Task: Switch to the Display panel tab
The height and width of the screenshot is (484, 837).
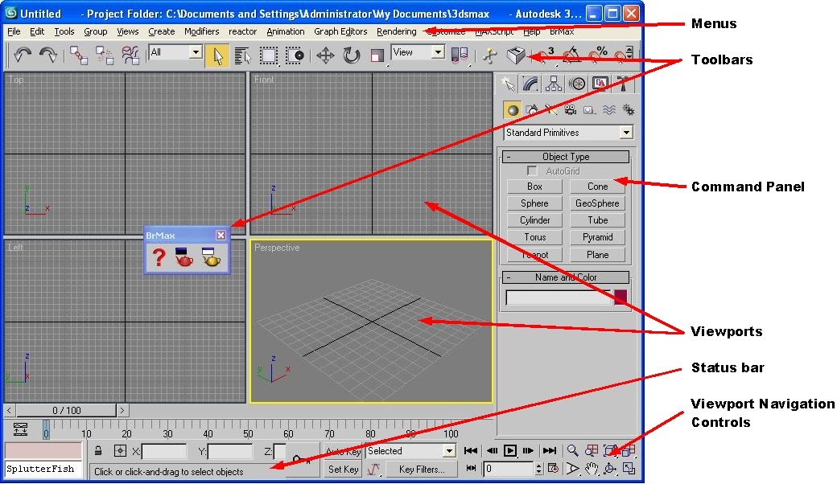Action: pyautogui.click(x=600, y=84)
